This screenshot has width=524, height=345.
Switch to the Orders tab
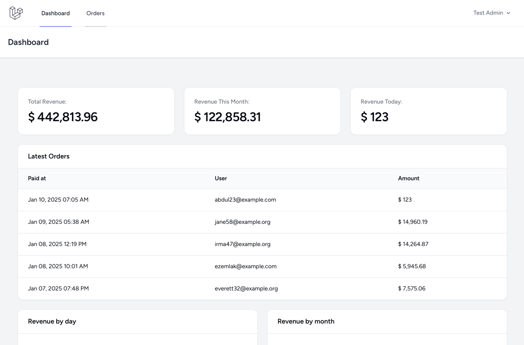96,13
